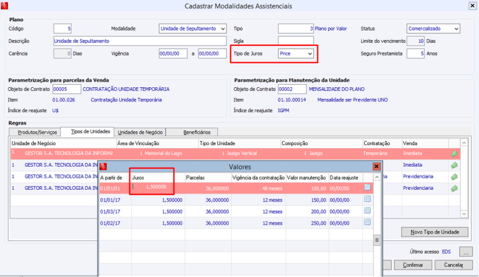
Task: Click the Cancelar button
Action: [453, 264]
